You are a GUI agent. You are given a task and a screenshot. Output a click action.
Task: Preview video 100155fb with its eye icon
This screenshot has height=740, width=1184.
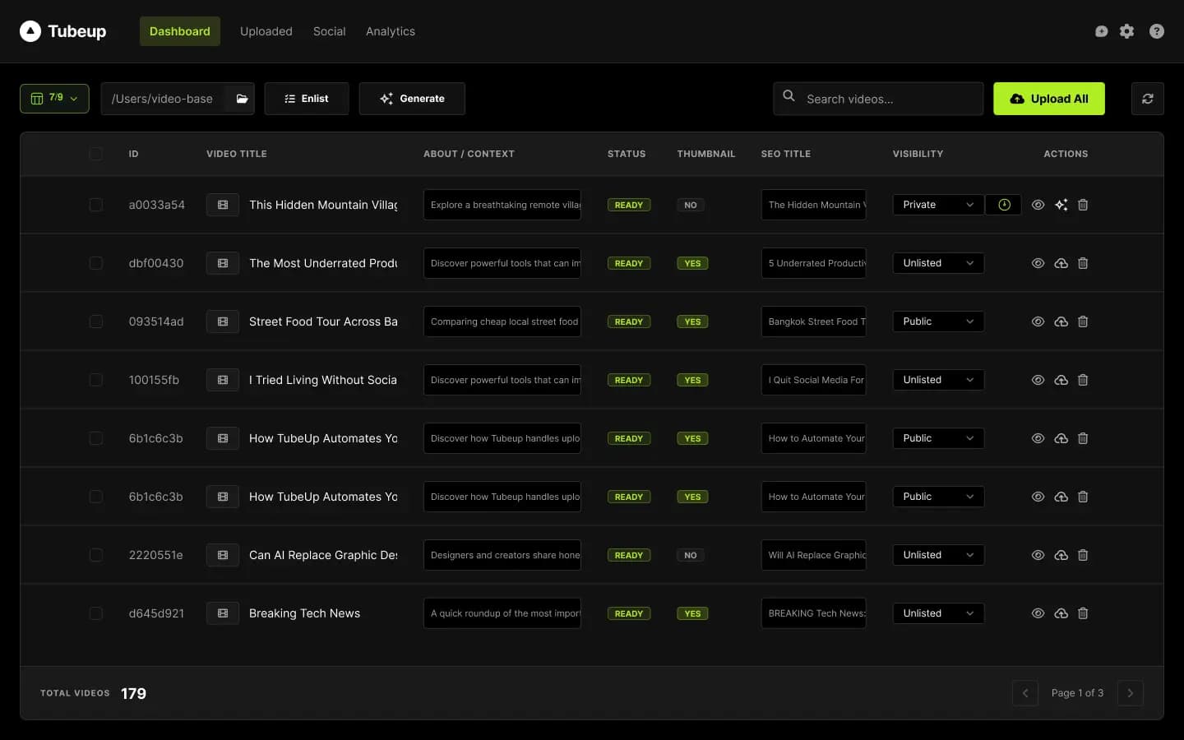pos(1038,380)
